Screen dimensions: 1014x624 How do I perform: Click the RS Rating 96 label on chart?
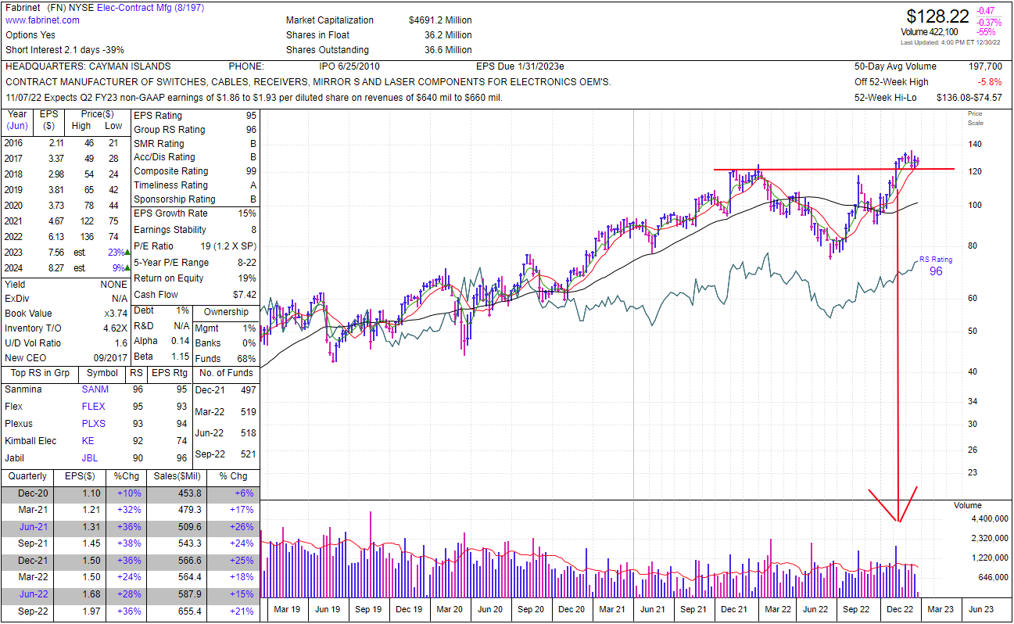tap(936, 266)
